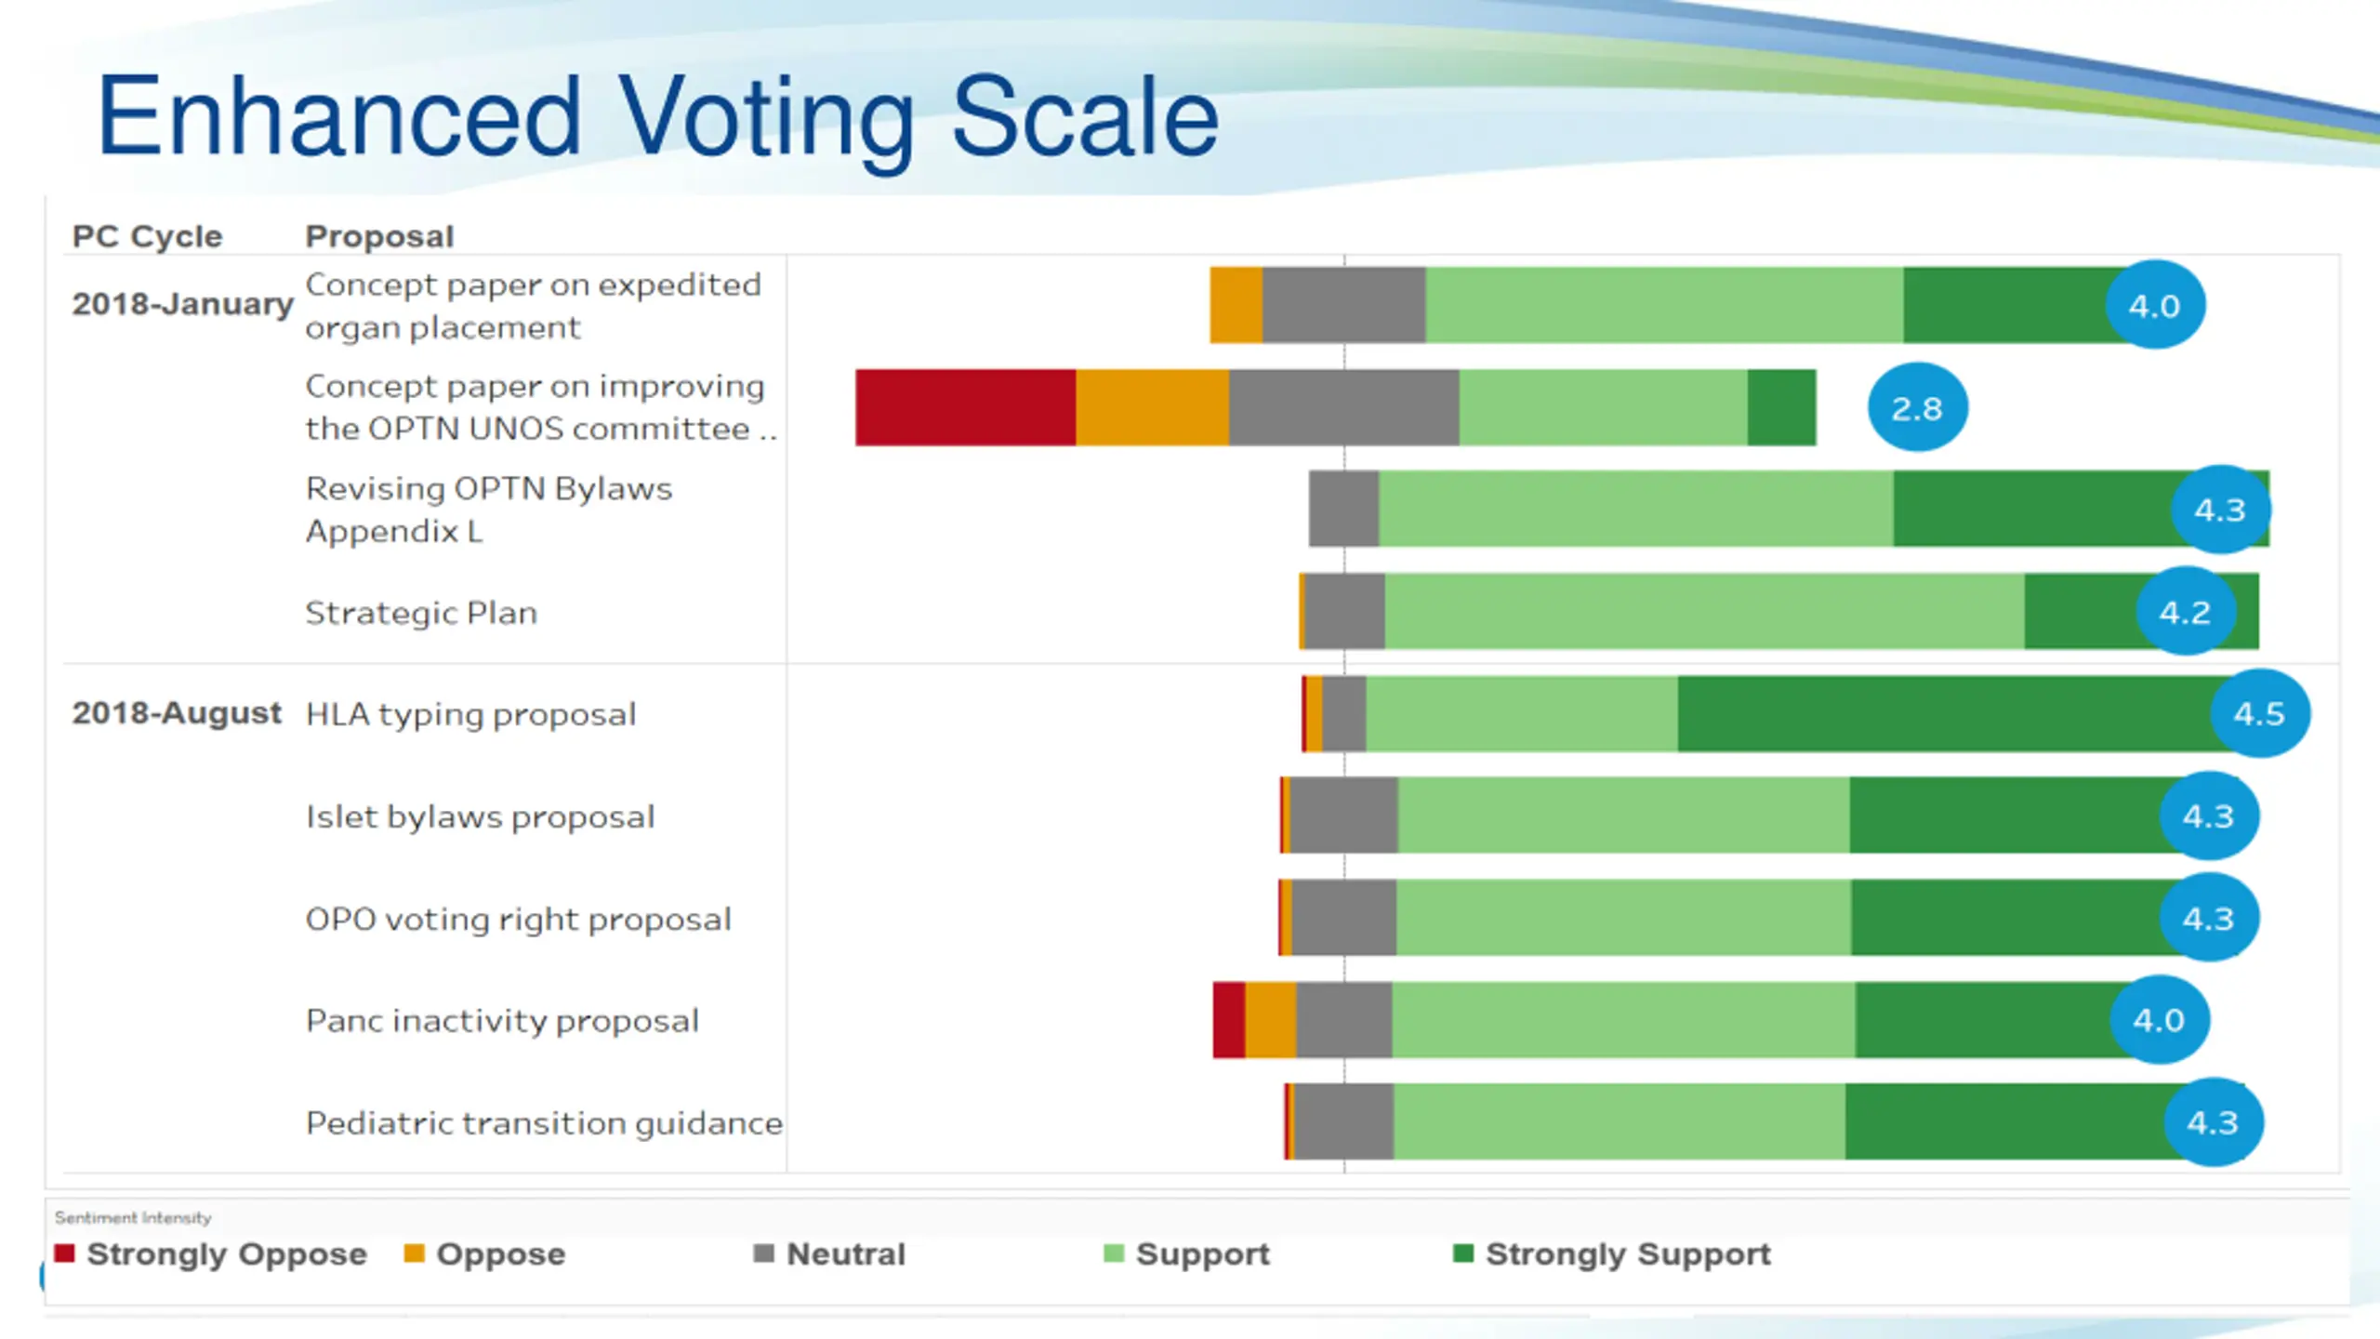The height and width of the screenshot is (1339, 2380).
Task: Click the 4.3 bubble for Pediatric transition guidance
Action: (2213, 1122)
